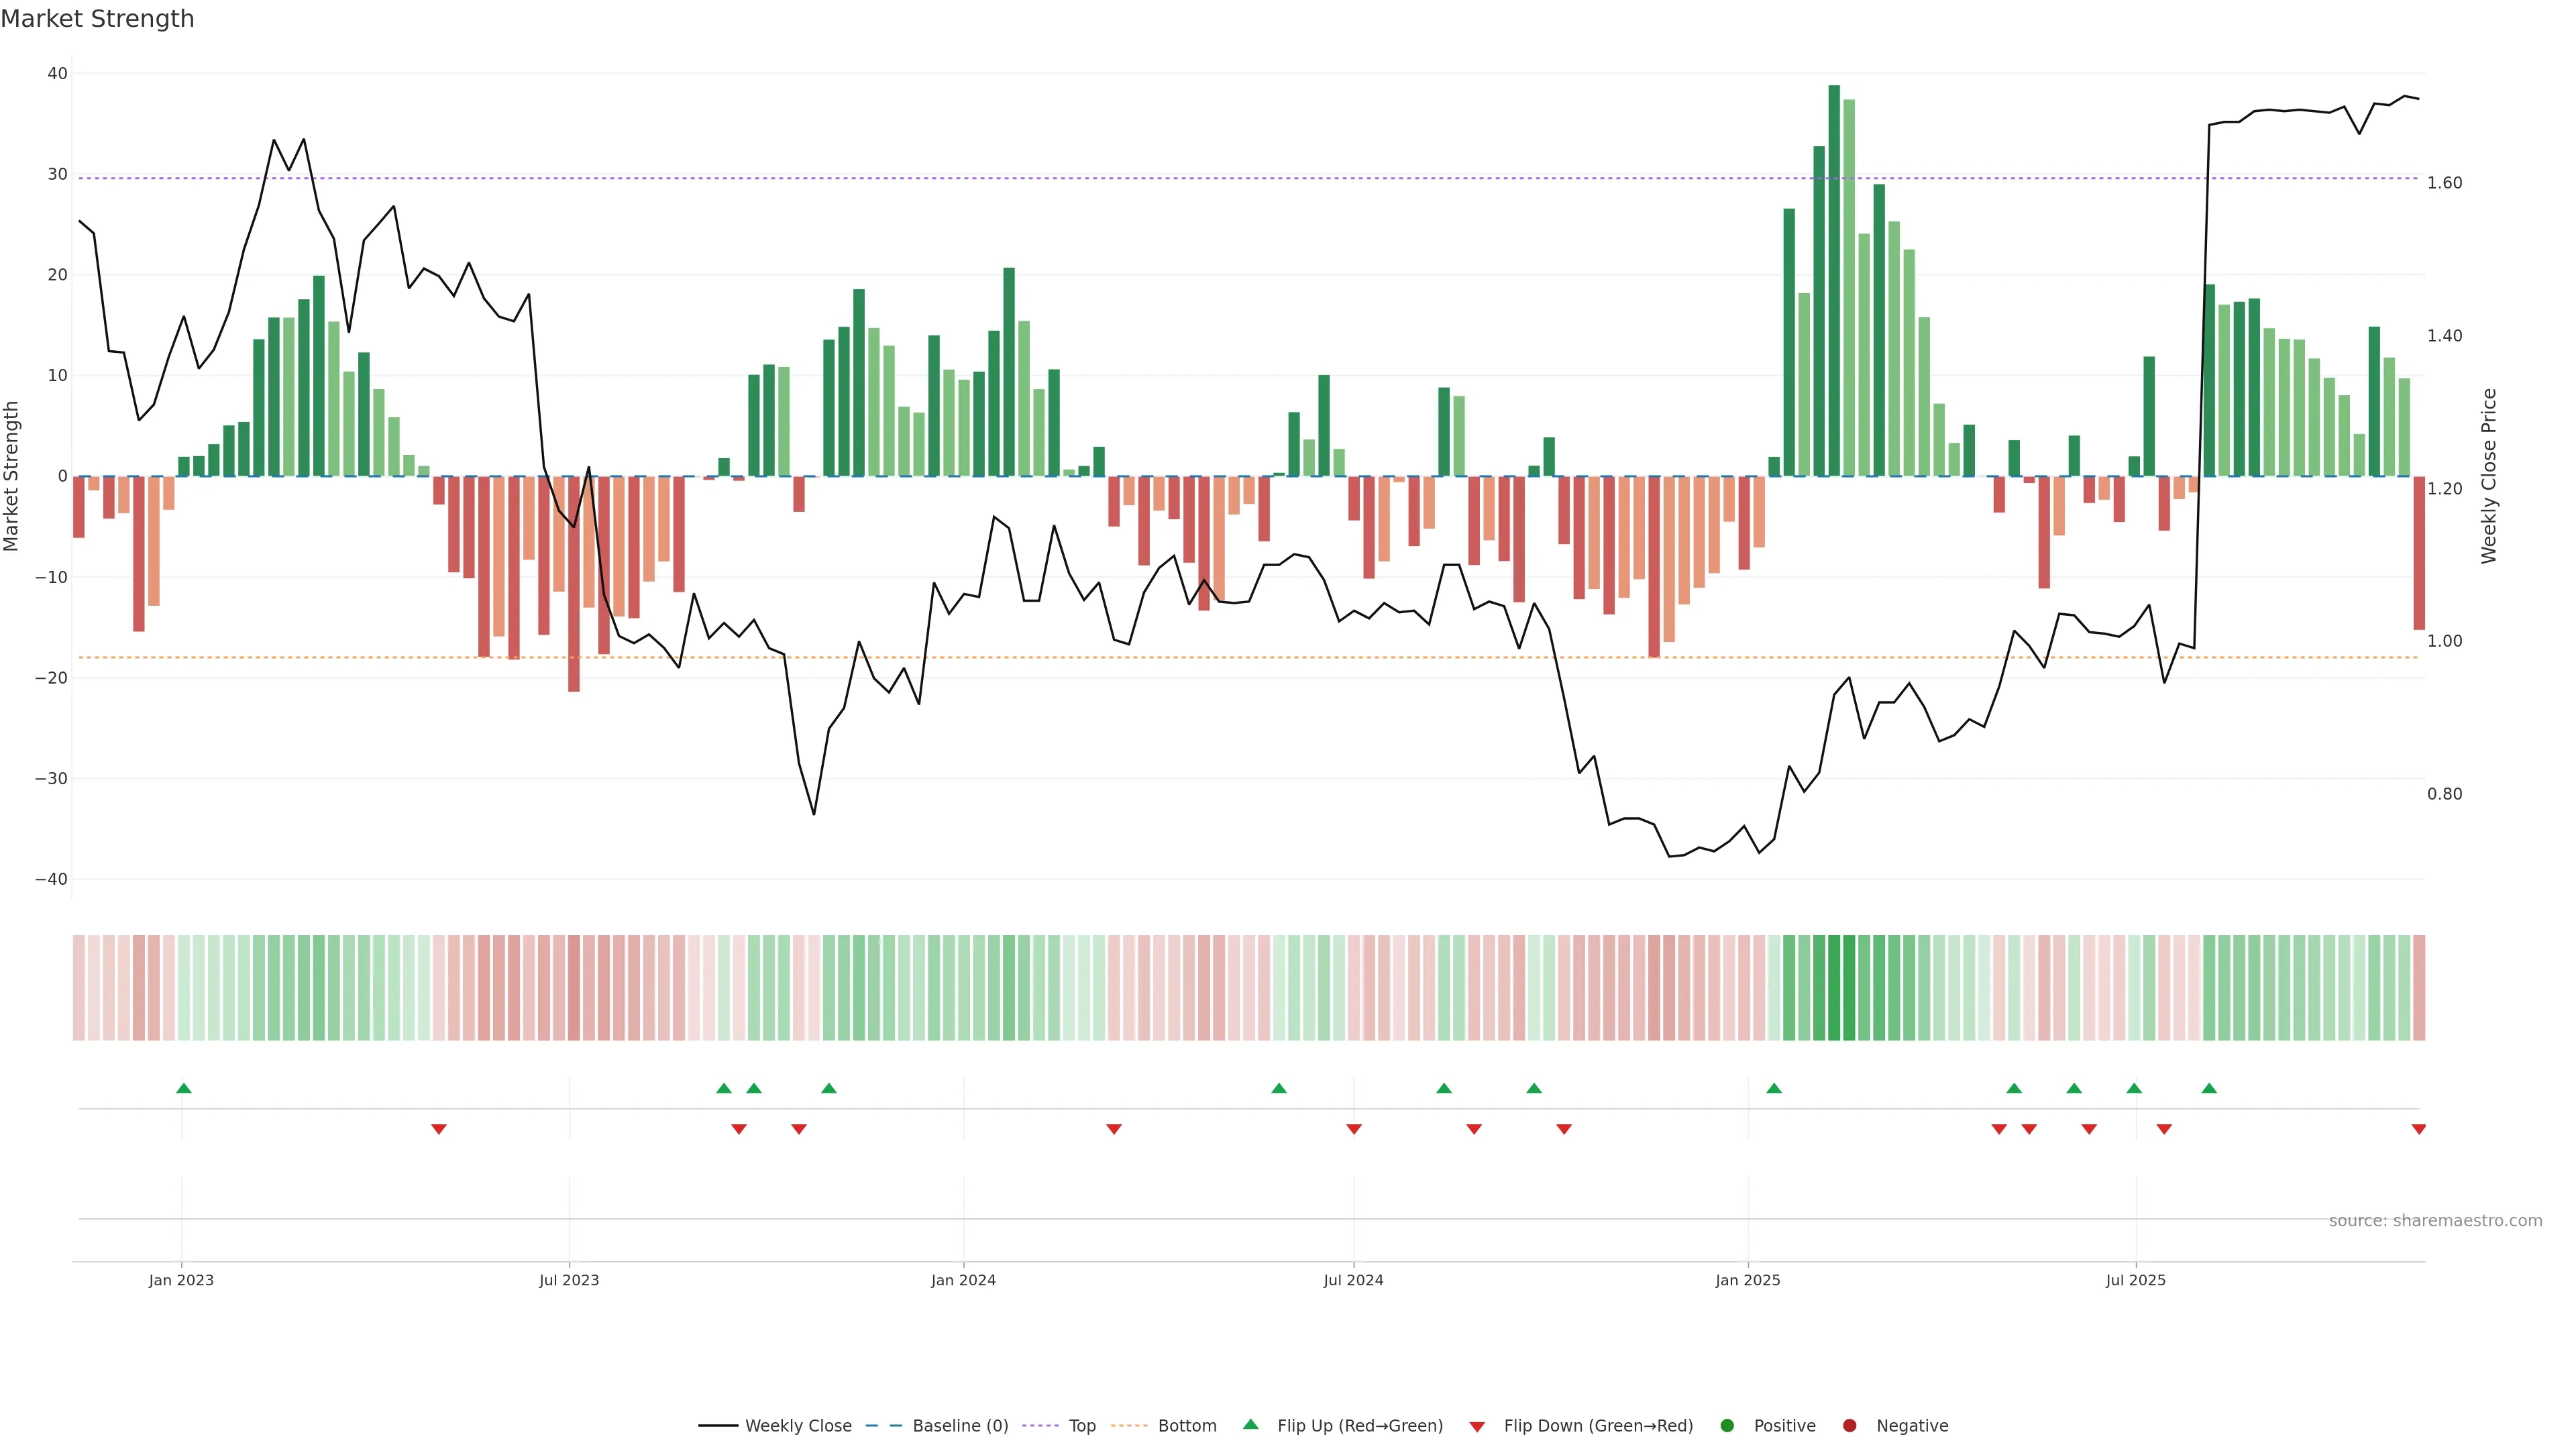Click the darkest green heatmap strip cell
The width and height of the screenshot is (2576, 1449).
pyautogui.click(x=1834, y=987)
